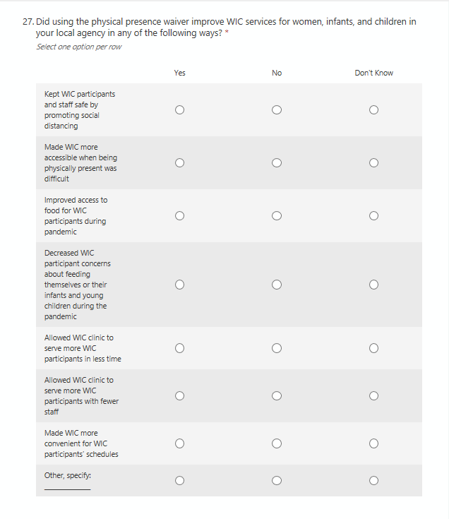The width and height of the screenshot is (449, 519).
Task: Pick Yes for serving participants with fewer staff
Action: coord(180,395)
